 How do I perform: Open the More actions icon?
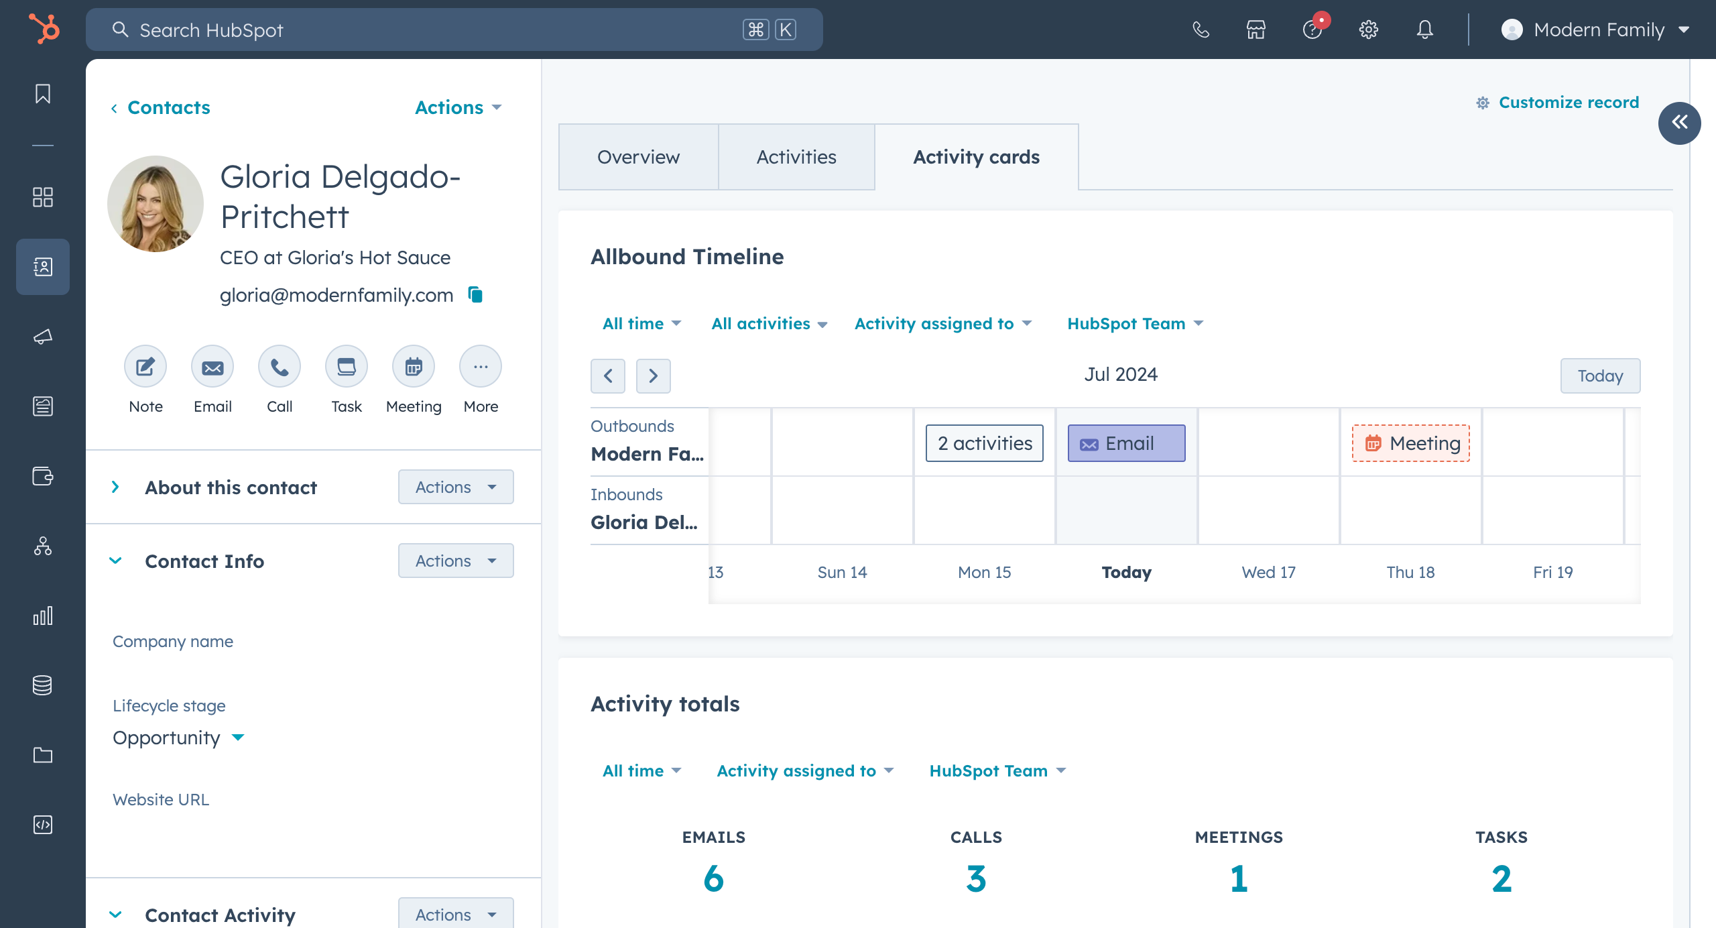click(x=480, y=366)
